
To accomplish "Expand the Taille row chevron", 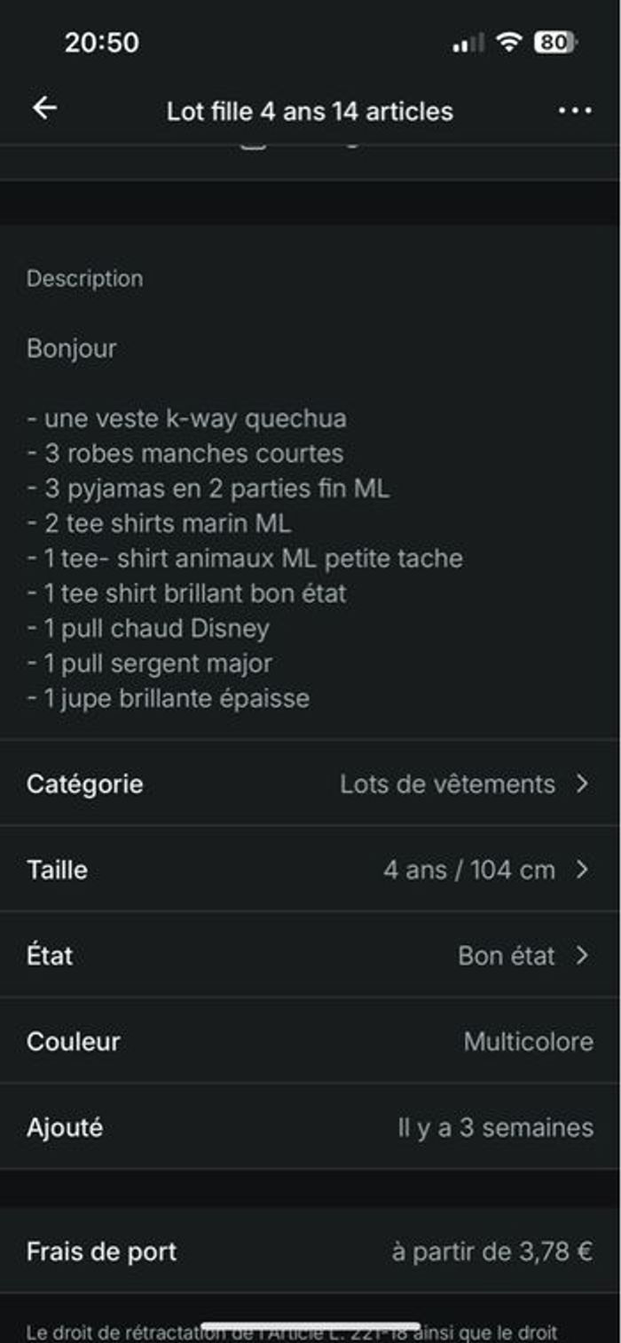I will (582, 870).
